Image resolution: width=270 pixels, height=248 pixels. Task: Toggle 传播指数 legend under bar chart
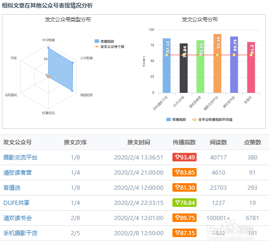[176, 119]
